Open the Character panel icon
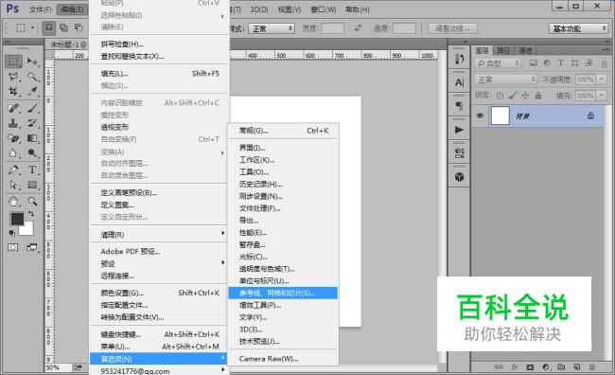The width and height of the screenshot is (615, 375). click(x=459, y=82)
